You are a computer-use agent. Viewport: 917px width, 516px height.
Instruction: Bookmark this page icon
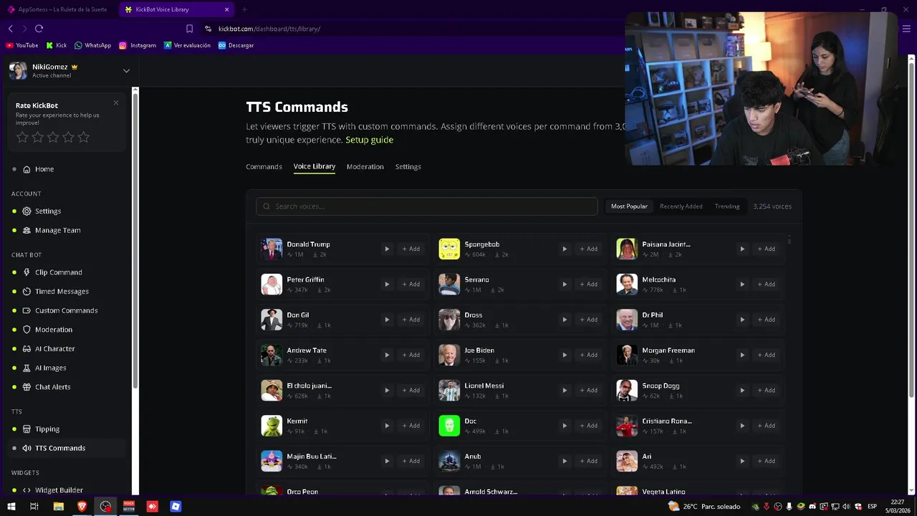pos(189,29)
